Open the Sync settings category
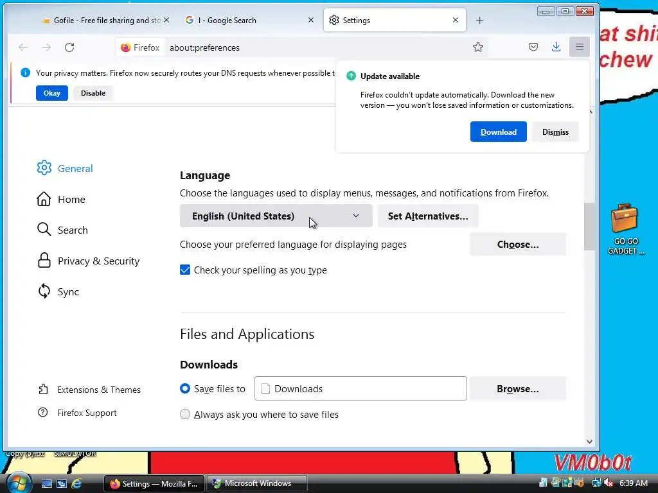 [58, 292]
